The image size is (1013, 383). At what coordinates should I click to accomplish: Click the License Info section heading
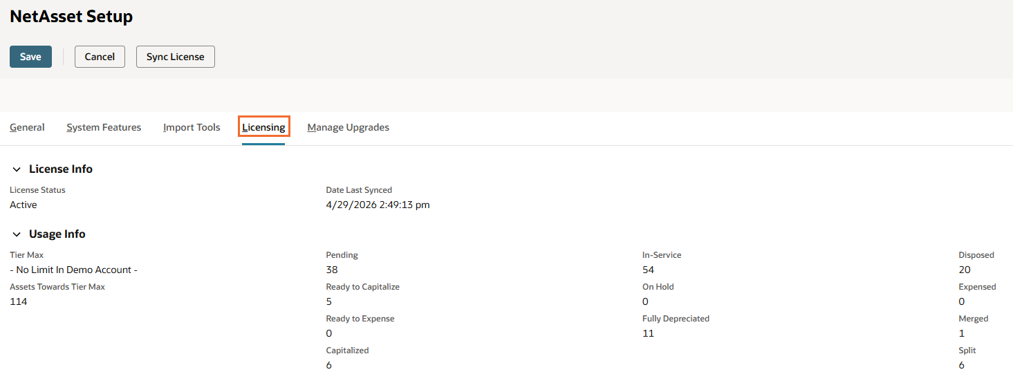(x=61, y=169)
